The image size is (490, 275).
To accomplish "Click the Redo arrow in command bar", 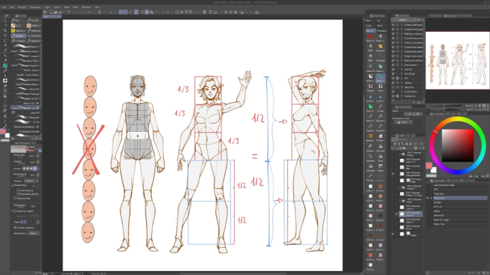I will 74,12.
